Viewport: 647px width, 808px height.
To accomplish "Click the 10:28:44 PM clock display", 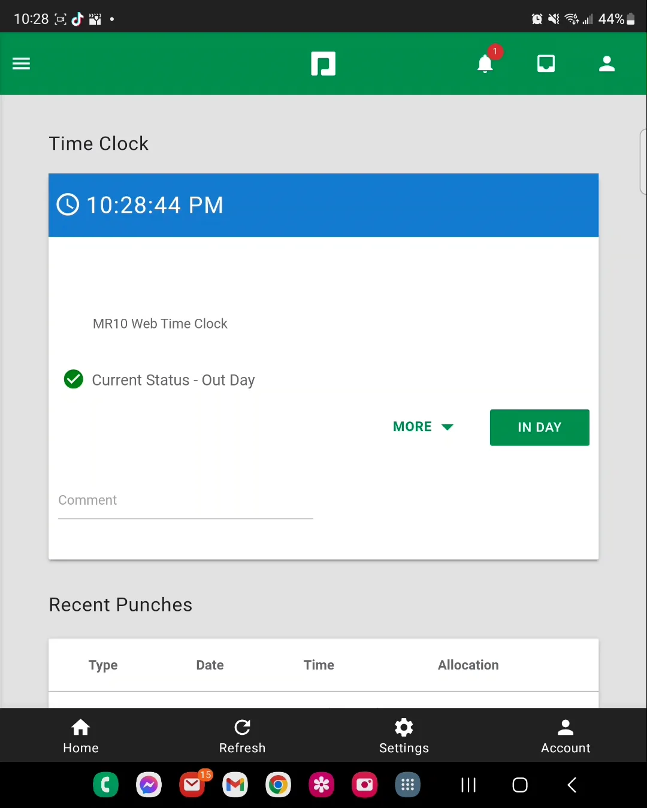I will [x=155, y=205].
